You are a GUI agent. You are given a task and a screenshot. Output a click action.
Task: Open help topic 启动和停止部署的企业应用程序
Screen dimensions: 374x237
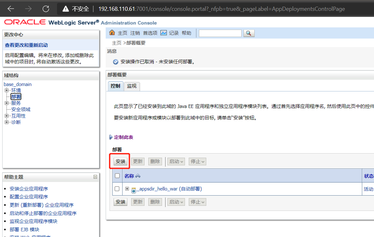click(x=43, y=213)
